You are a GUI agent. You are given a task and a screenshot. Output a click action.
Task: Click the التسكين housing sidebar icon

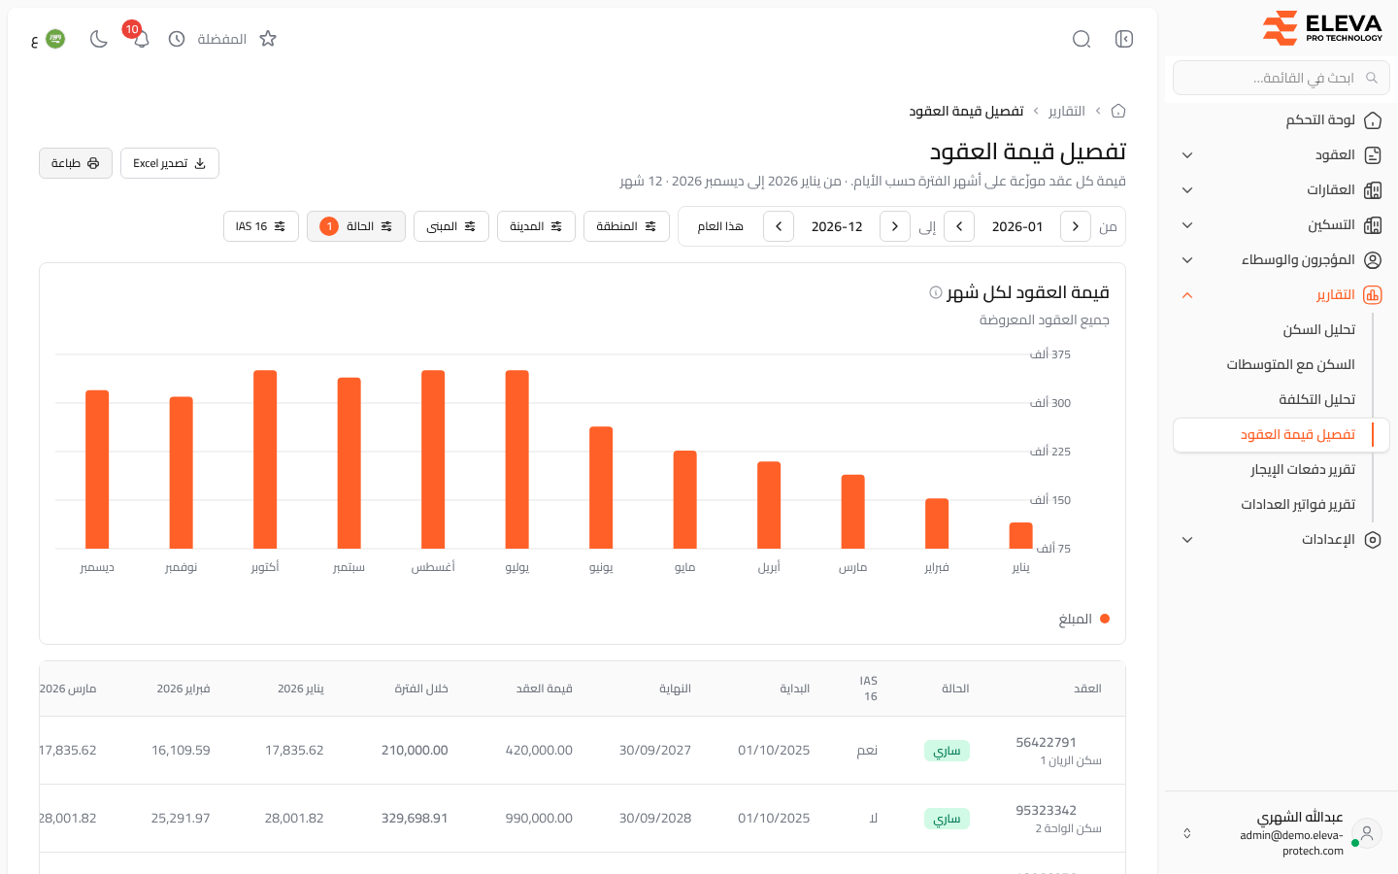[x=1373, y=225]
